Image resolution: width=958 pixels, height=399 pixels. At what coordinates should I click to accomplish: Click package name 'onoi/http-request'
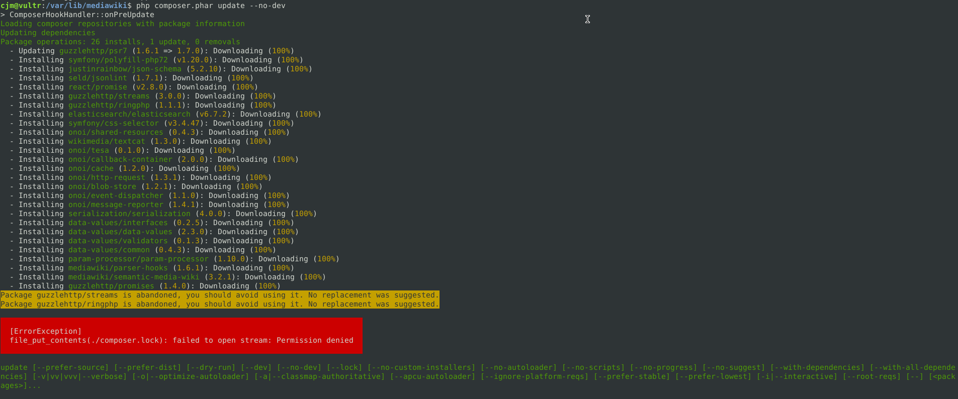[107, 177]
